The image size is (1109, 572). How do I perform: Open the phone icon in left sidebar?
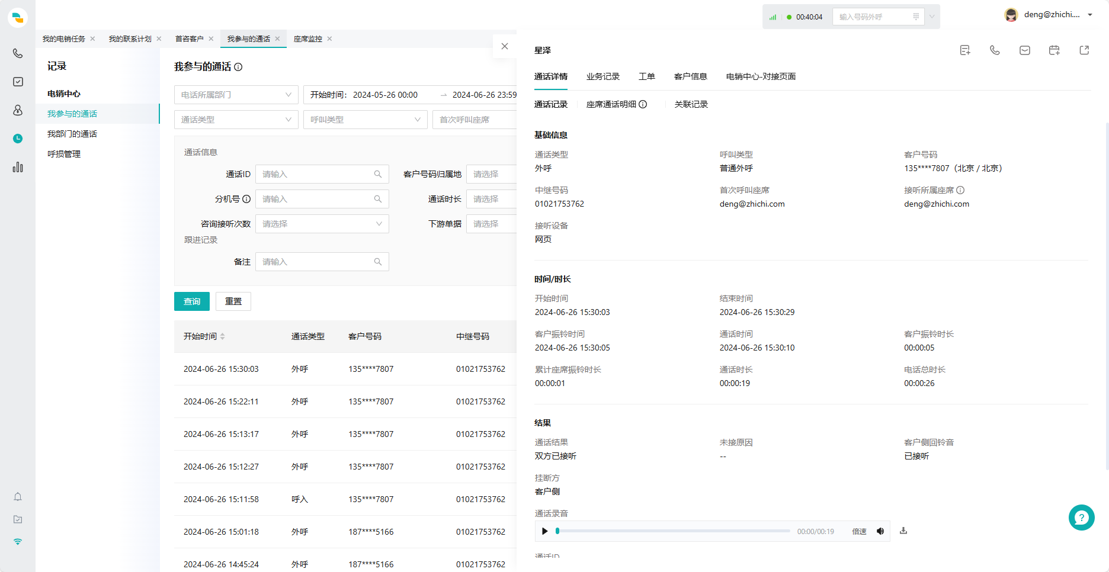[18, 53]
